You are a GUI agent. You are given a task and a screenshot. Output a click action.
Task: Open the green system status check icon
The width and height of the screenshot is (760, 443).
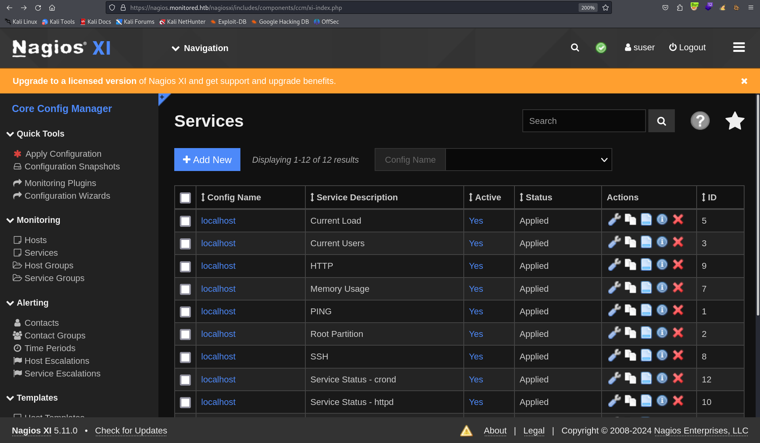tap(601, 48)
